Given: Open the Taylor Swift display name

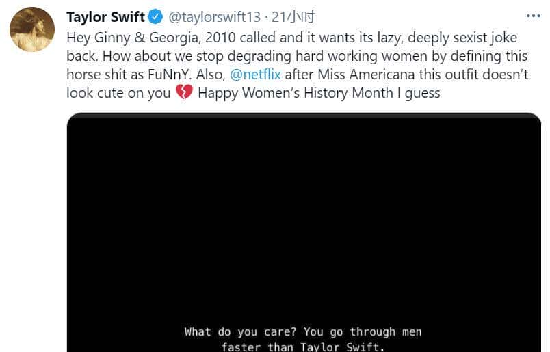Looking at the screenshot, I should click(105, 17).
